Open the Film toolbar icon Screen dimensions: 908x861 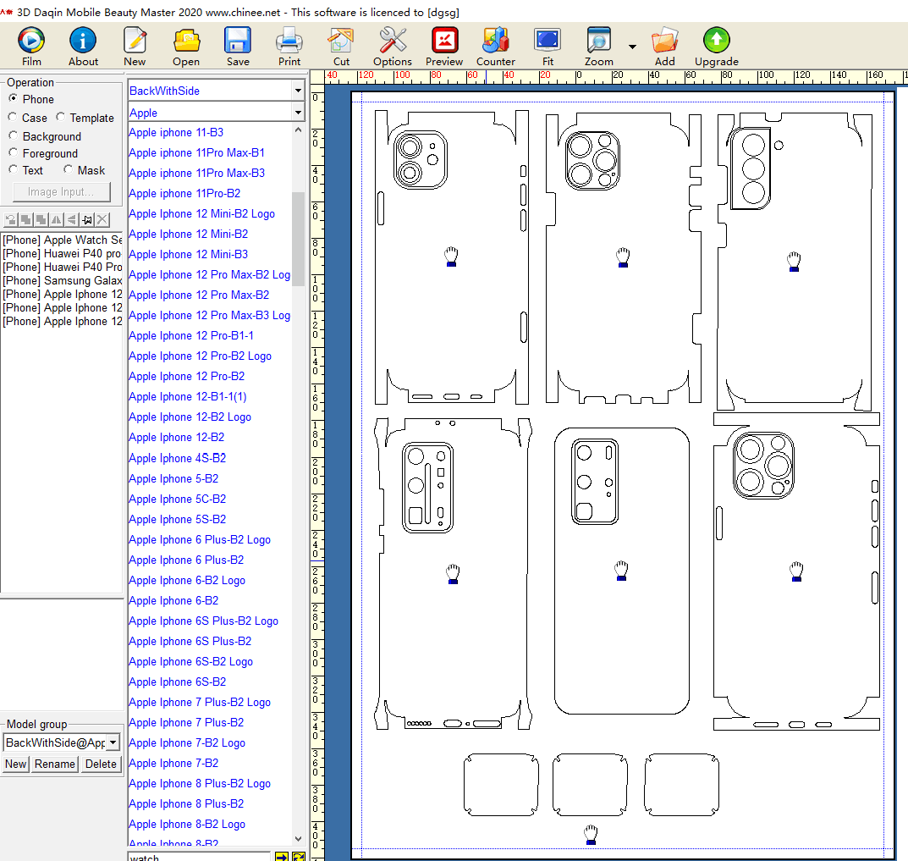click(31, 40)
